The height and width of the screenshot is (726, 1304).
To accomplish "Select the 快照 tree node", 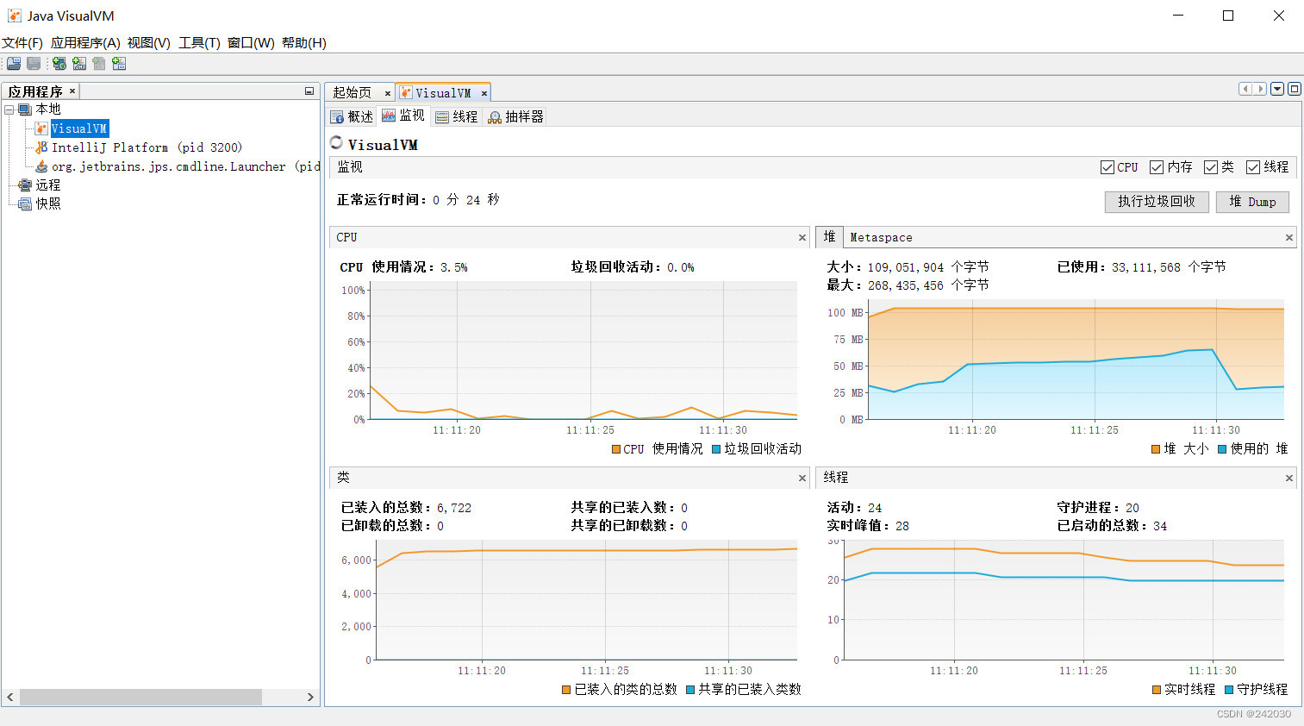I will pos(47,204).
